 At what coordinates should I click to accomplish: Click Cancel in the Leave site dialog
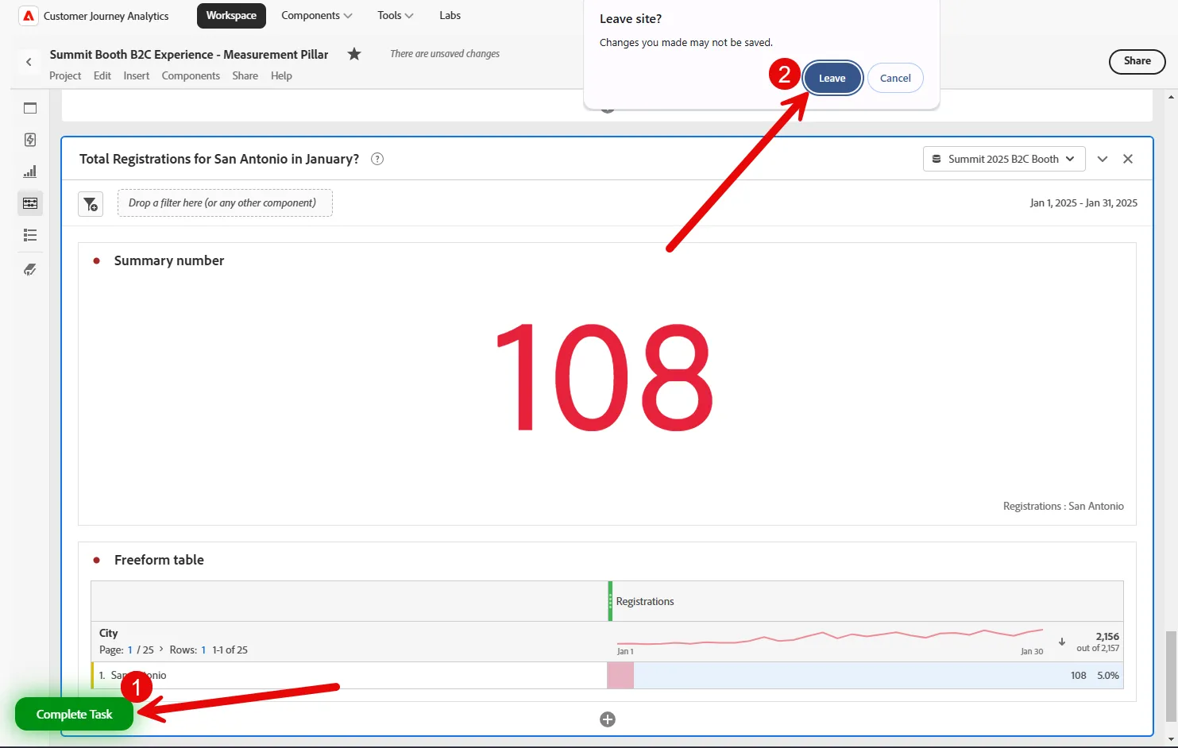click(895, 78)
